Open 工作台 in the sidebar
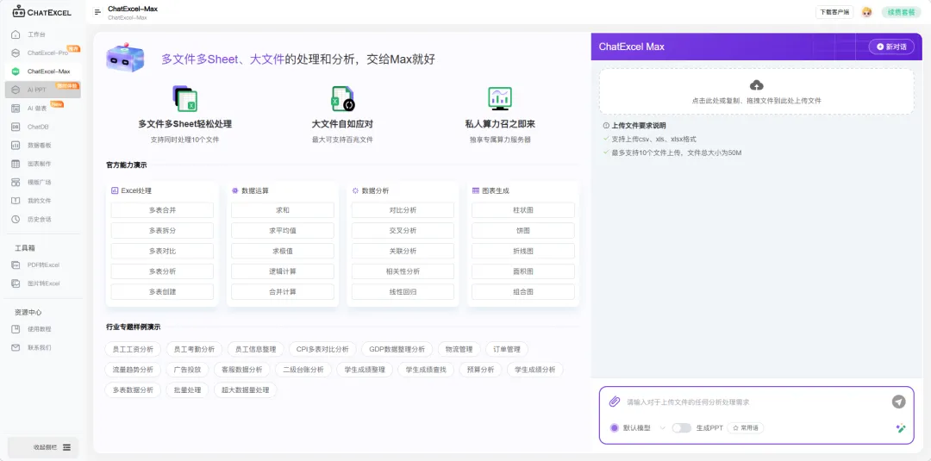The height and width of the screenshot is (461, 931). click(x=41, y=34)
